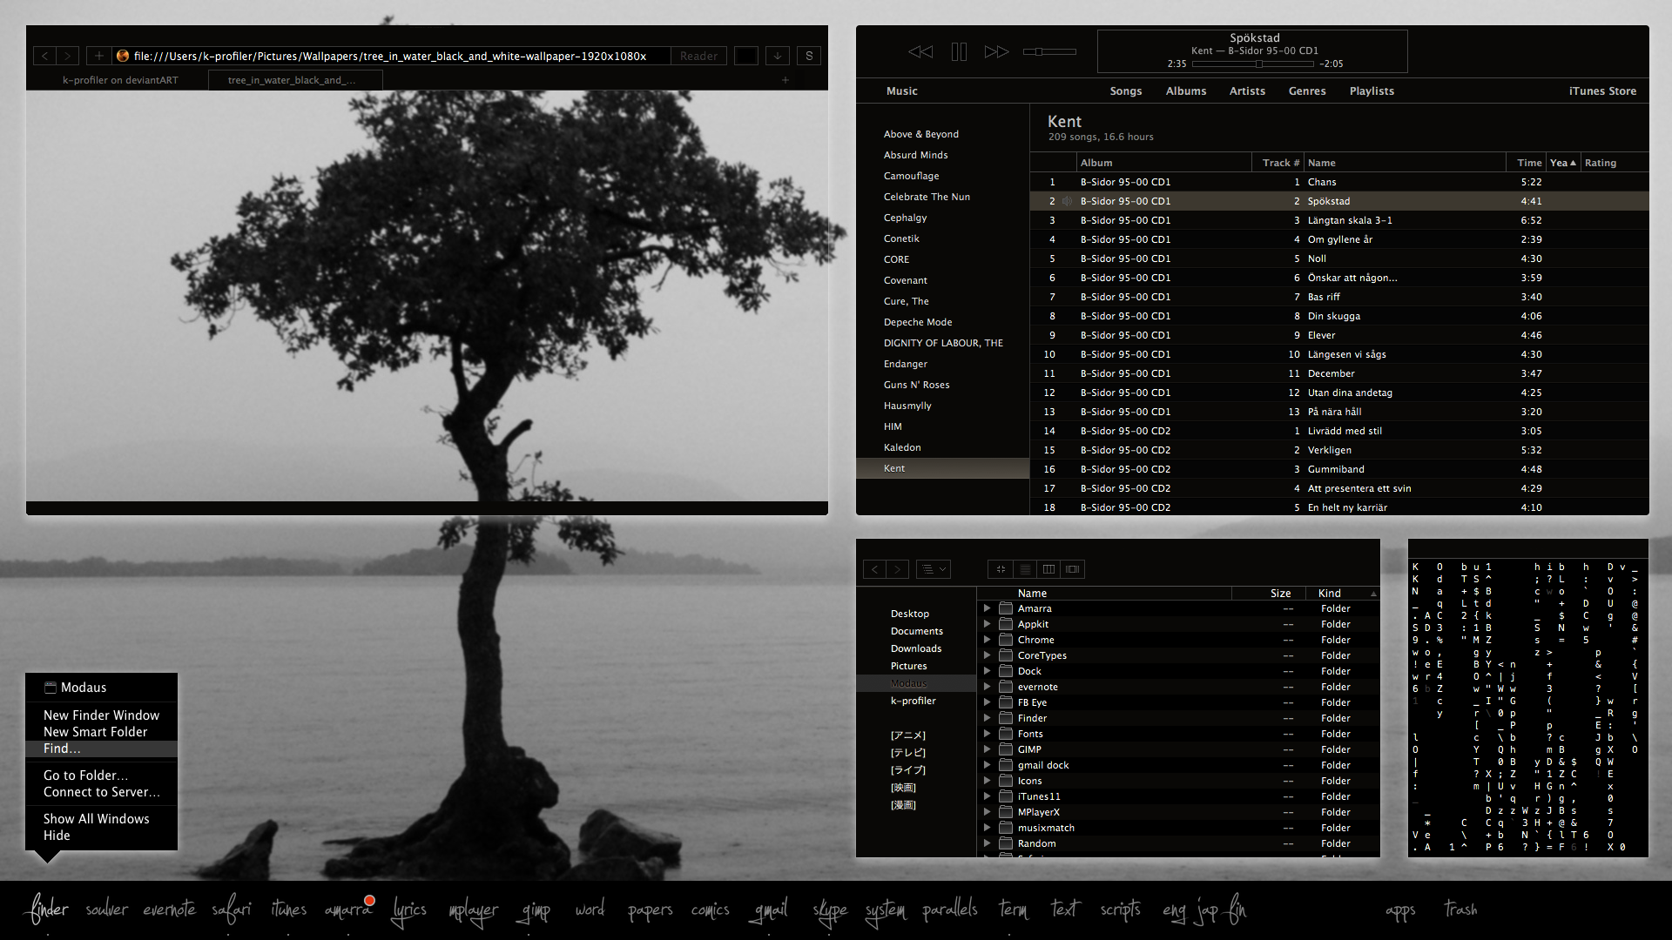This screenshot has width=1672, height=940.
Task: Skip to next track in iTunes
Action: (x=997, y=52)
